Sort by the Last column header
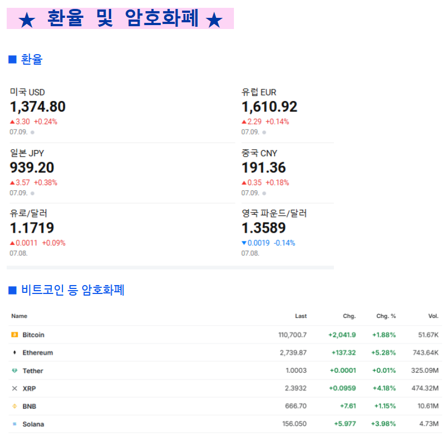The width and height of the screenshot is (445, 434). [x=301, y=316]
